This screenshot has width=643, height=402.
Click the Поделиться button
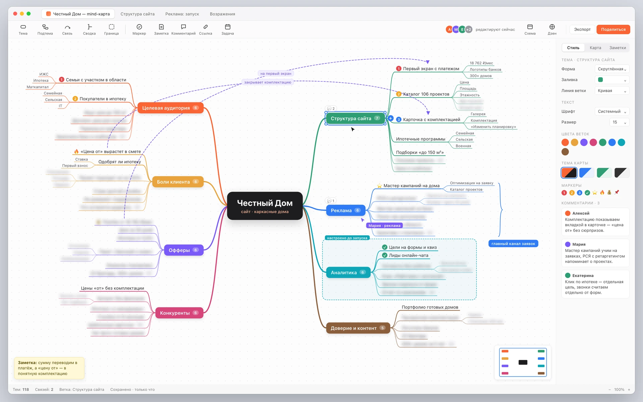[x=613, y=29]
